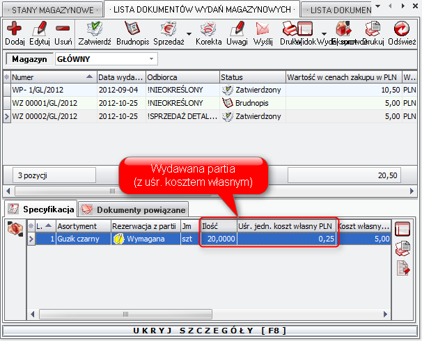The image size is (422, 341).
Task: Expand the Sprzedaż dropdown arrow
Action: pyautogui.click(x=189, y=33)
